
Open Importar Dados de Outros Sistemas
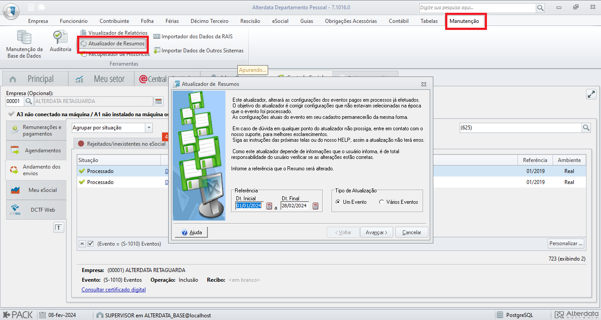(198, 51)
